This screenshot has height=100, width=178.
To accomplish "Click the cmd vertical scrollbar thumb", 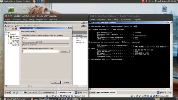I will coord(171,30).
